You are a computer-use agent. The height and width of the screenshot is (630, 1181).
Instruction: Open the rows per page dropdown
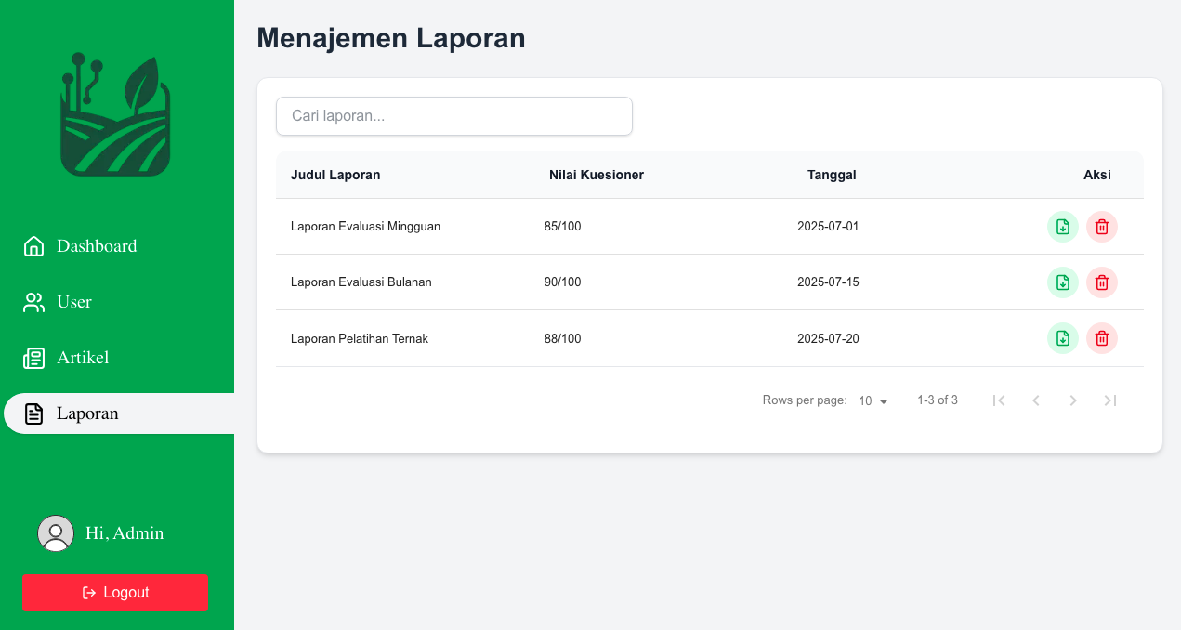[873, 401]
